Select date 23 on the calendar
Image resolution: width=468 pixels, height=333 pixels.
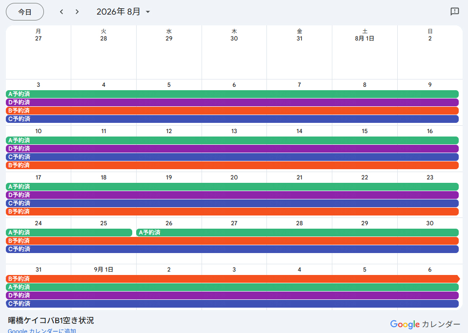[430, 177]
